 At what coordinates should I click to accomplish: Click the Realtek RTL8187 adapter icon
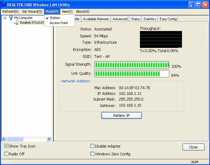(x=16, y=23)
